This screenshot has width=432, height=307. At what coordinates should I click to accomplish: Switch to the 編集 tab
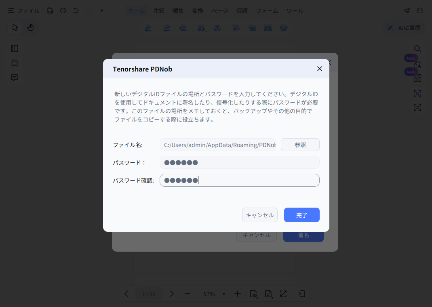click(x=178, y=11)
